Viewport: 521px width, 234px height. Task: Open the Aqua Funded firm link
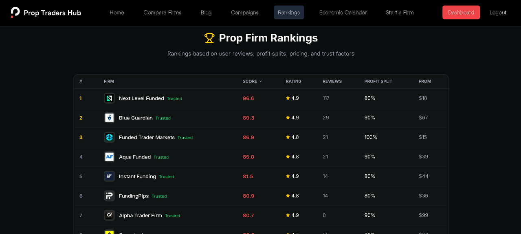(x=135, y=157)
